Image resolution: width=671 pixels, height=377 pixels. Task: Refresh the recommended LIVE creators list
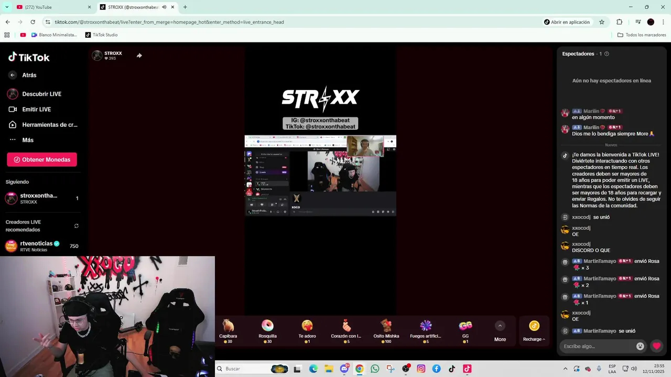click(77, 226)
